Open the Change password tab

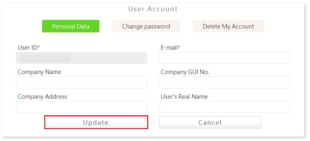coord(146,26)
